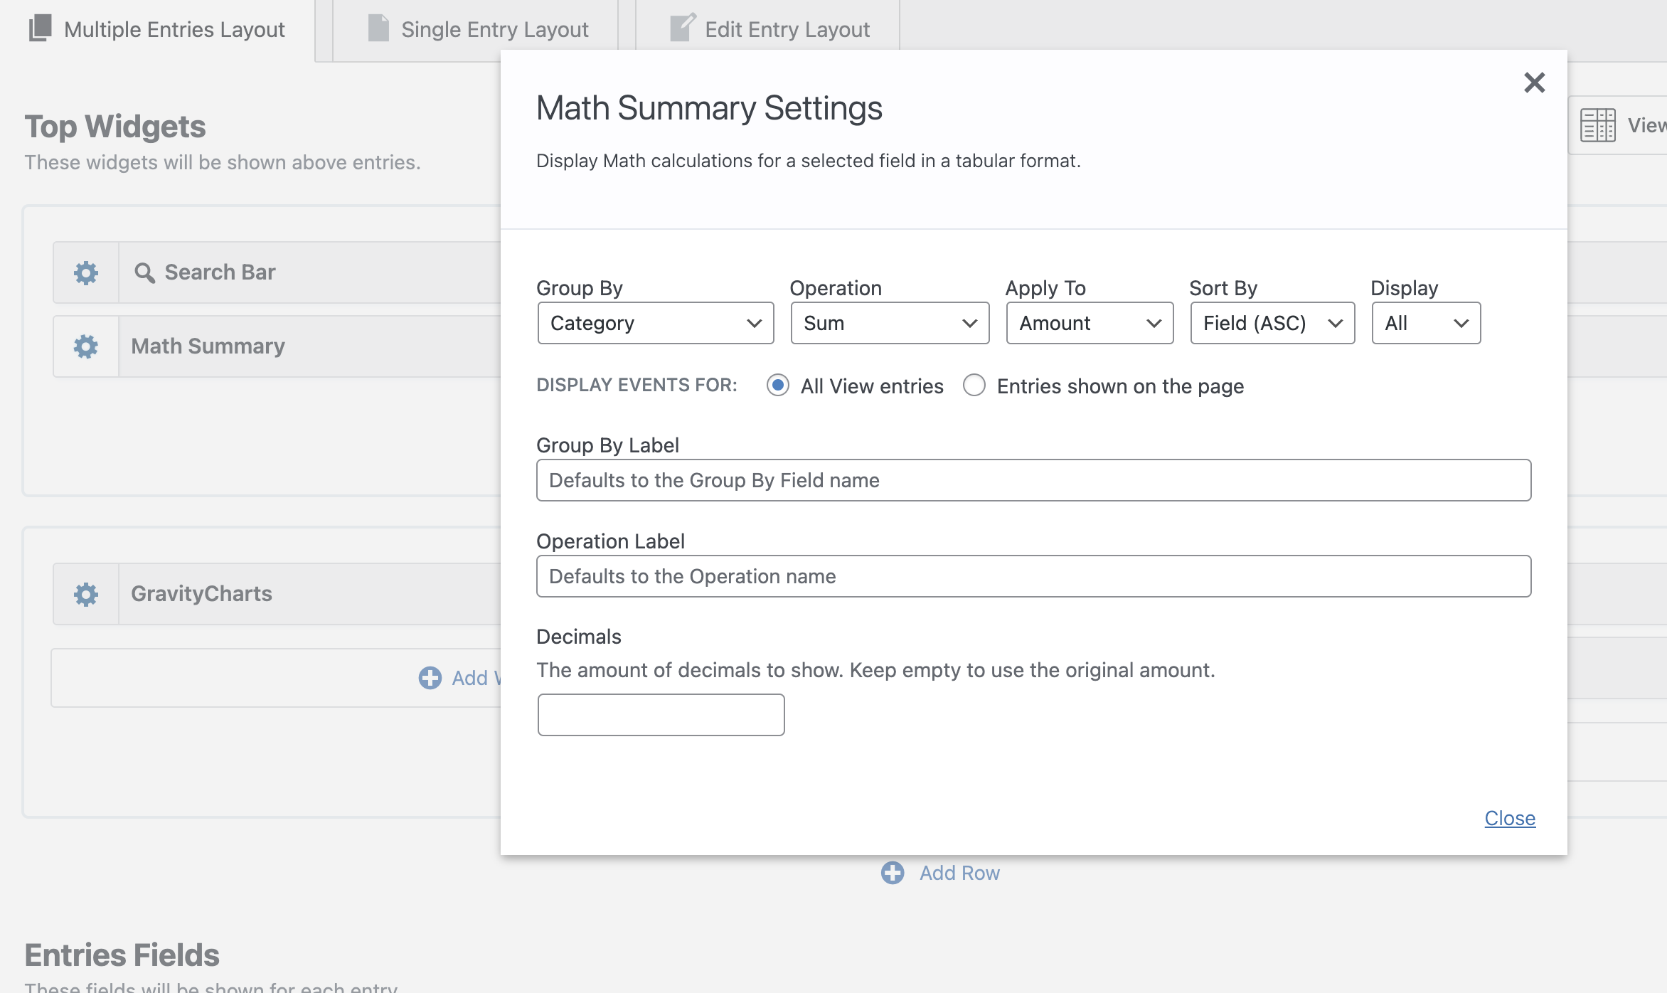Open the Math Summary widget settings gear
Image resolution: width=1667 pixels, height=993 pixels.
tap(86, 346)
